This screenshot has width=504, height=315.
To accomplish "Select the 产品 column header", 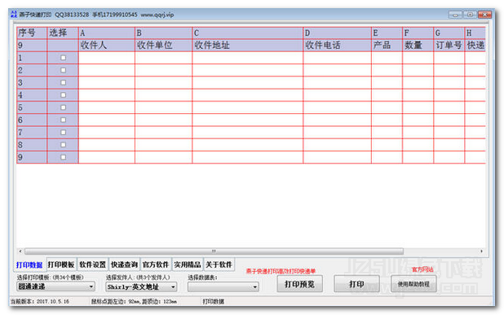I will tap(387, 46).
